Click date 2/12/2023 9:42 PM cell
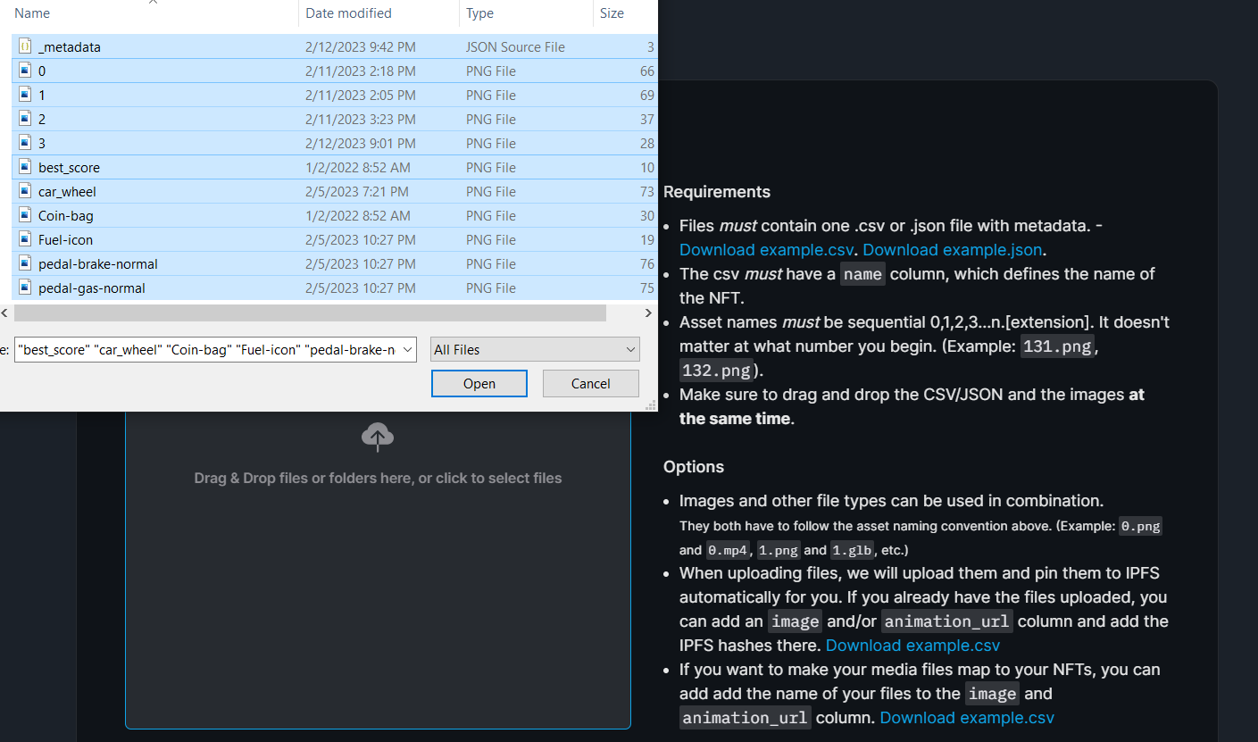 point(361,46)
